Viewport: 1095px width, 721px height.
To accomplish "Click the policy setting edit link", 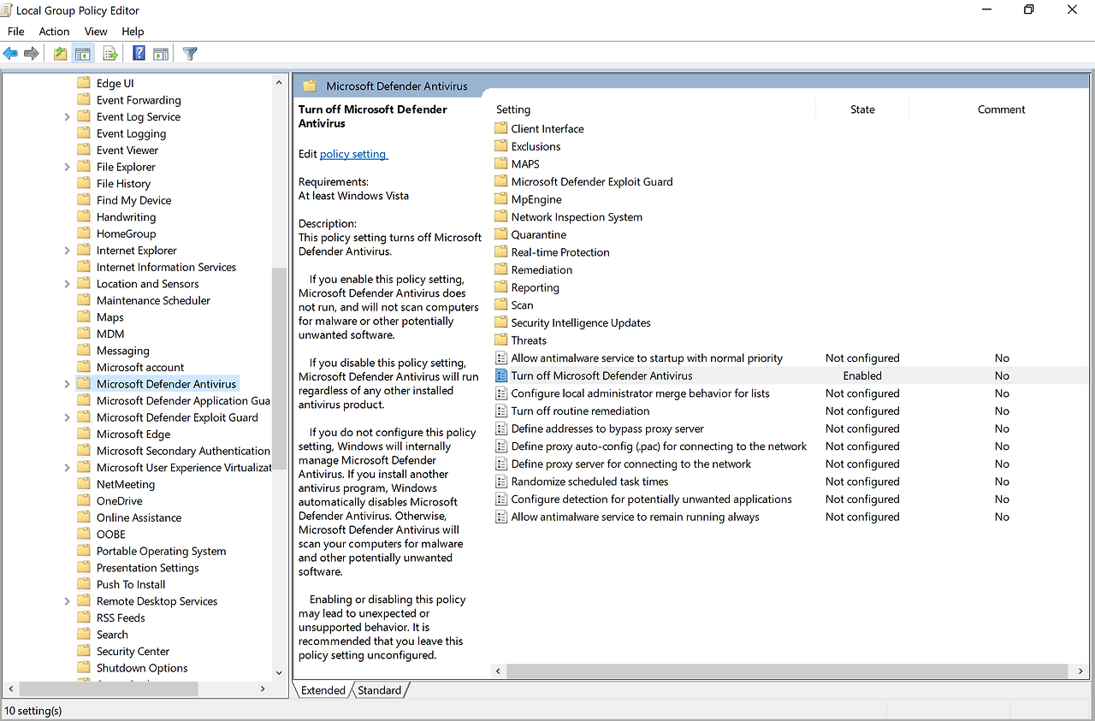I will [353, 154].
